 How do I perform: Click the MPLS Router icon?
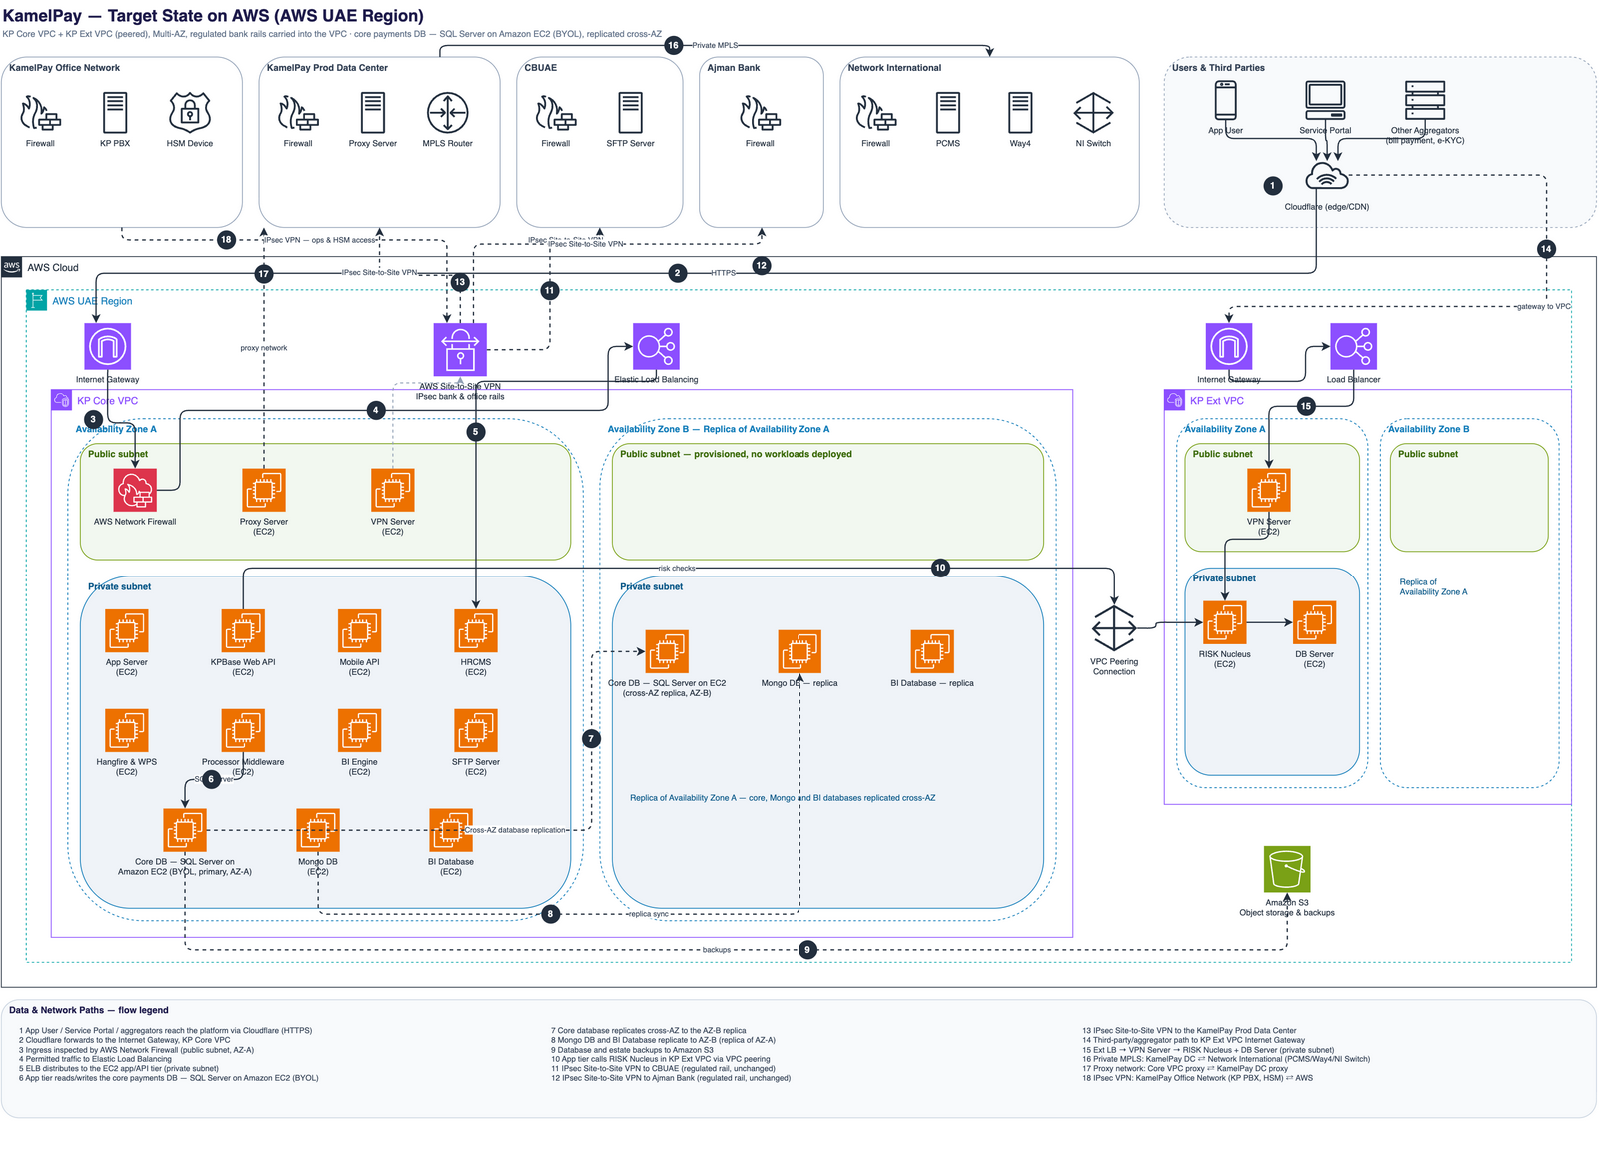point(447,113)
